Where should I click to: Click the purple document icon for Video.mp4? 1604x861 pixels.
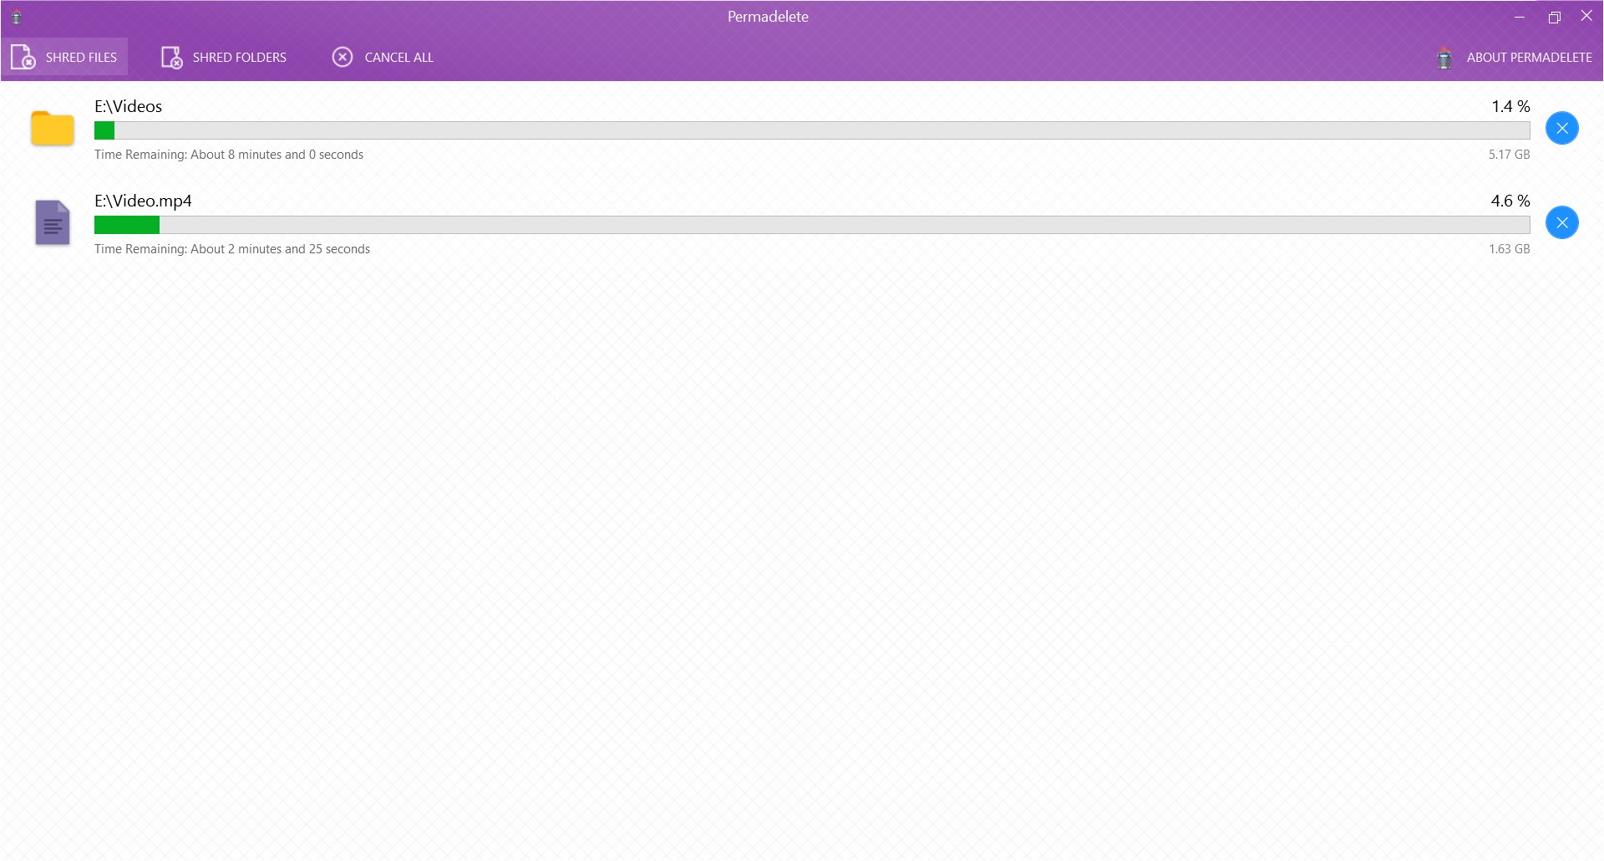(53, 222)
